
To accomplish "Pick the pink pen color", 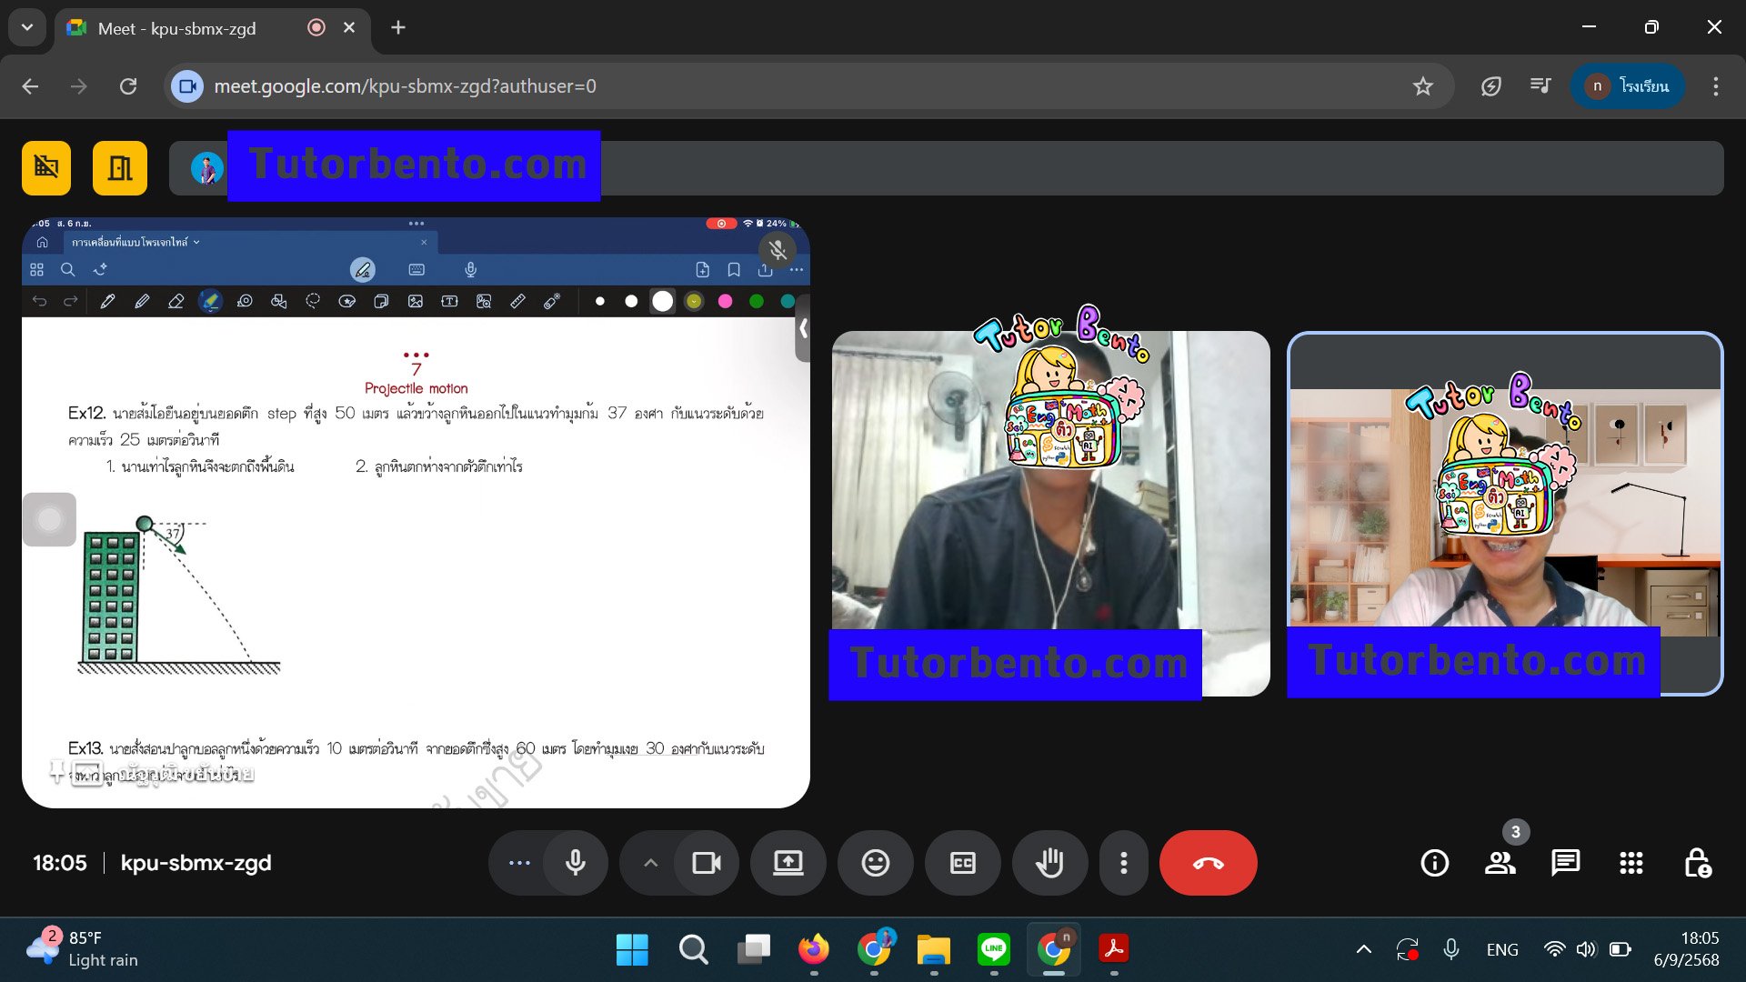I will click(x=725, y=301).
